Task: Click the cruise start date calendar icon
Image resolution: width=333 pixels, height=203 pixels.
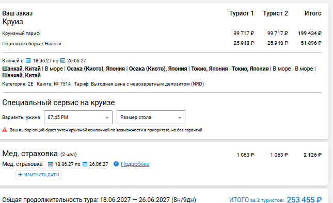Action: (28, 61)
